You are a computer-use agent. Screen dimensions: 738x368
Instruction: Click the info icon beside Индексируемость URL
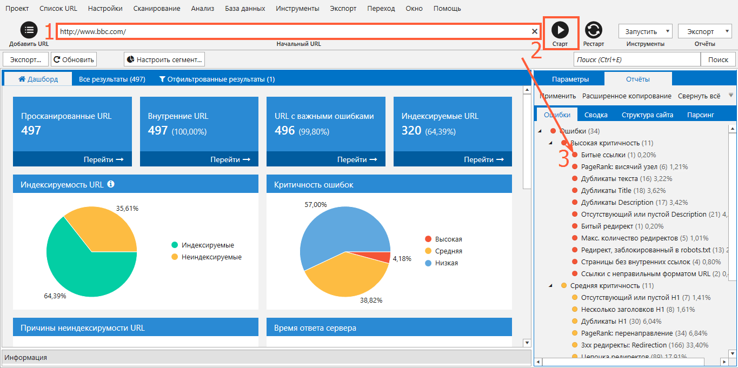[111, 184]
